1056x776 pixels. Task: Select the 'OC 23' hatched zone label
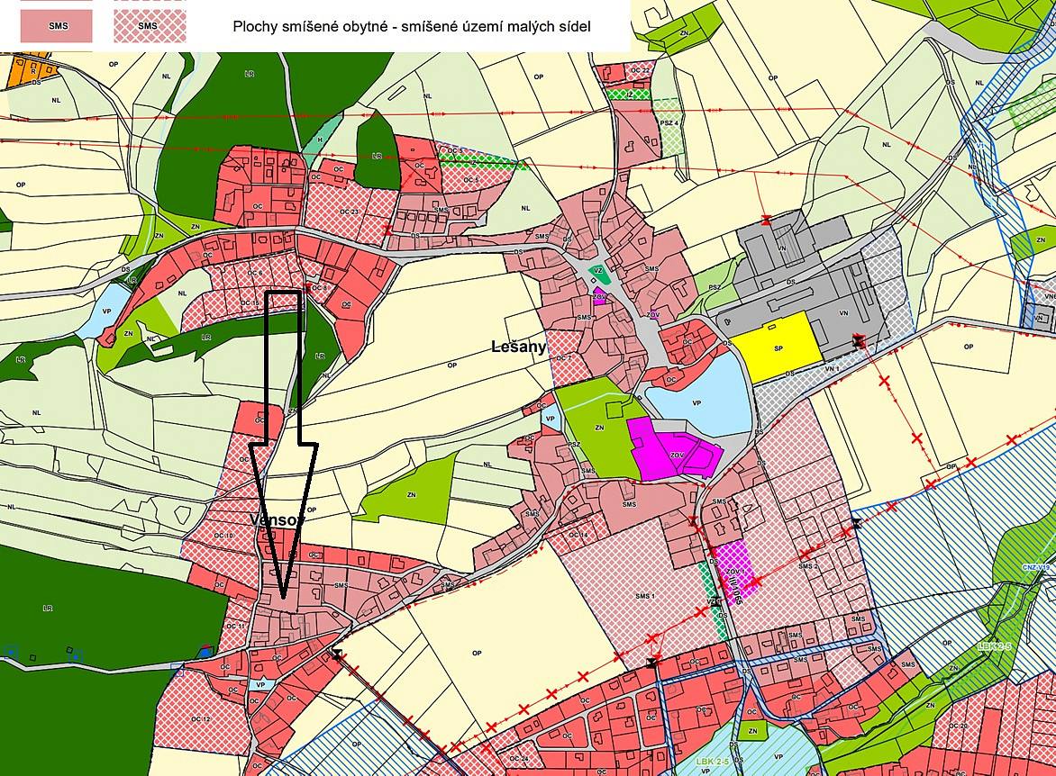349,212
